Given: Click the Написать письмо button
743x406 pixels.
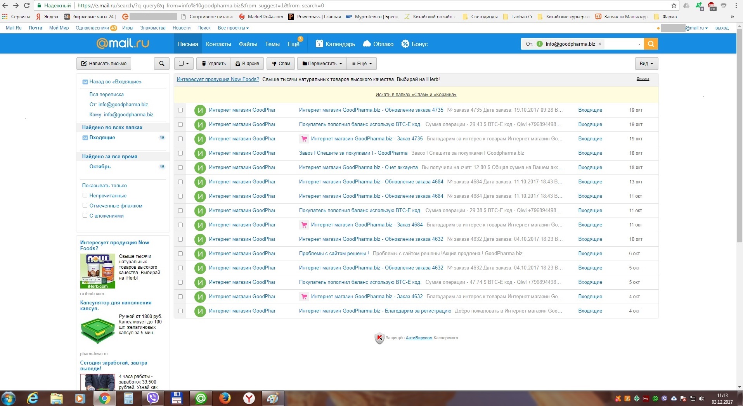Looking at the screenshot, I should (104, 64).
